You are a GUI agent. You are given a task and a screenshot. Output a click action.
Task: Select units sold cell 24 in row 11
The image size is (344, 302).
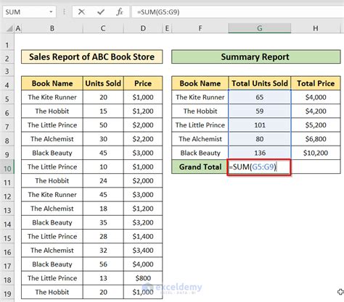[x=103, y=180]
